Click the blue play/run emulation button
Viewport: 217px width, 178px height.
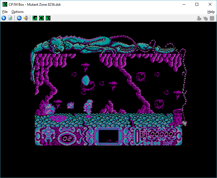4,18
